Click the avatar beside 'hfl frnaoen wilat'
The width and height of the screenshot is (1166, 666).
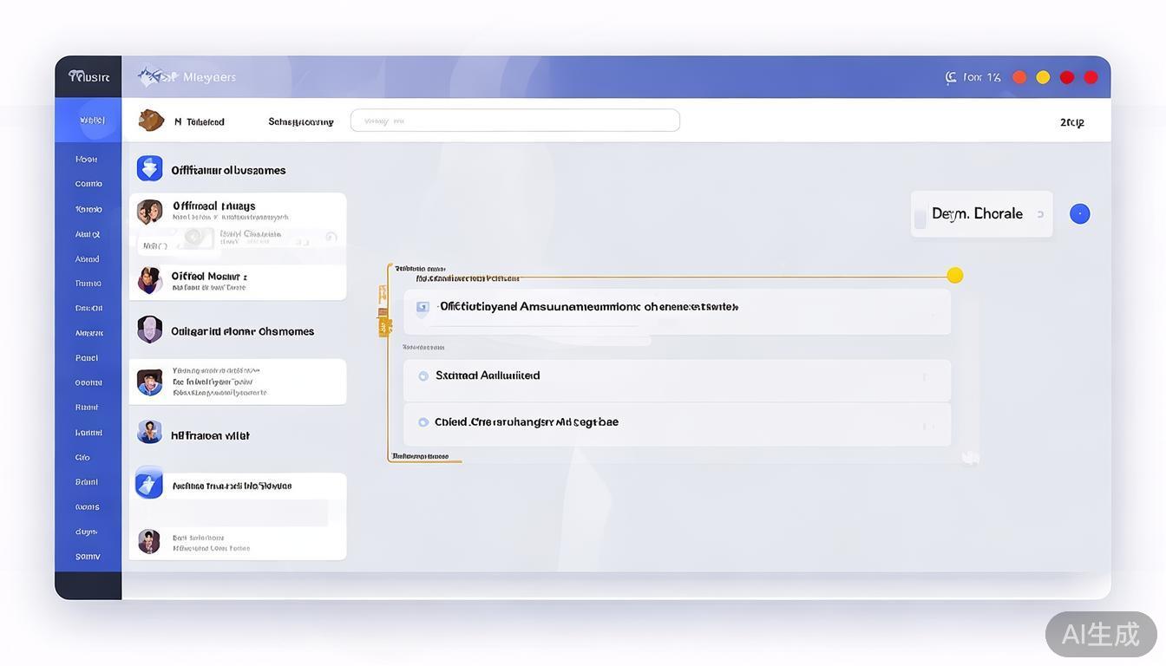pyautogui.click(x=149, y=431)
